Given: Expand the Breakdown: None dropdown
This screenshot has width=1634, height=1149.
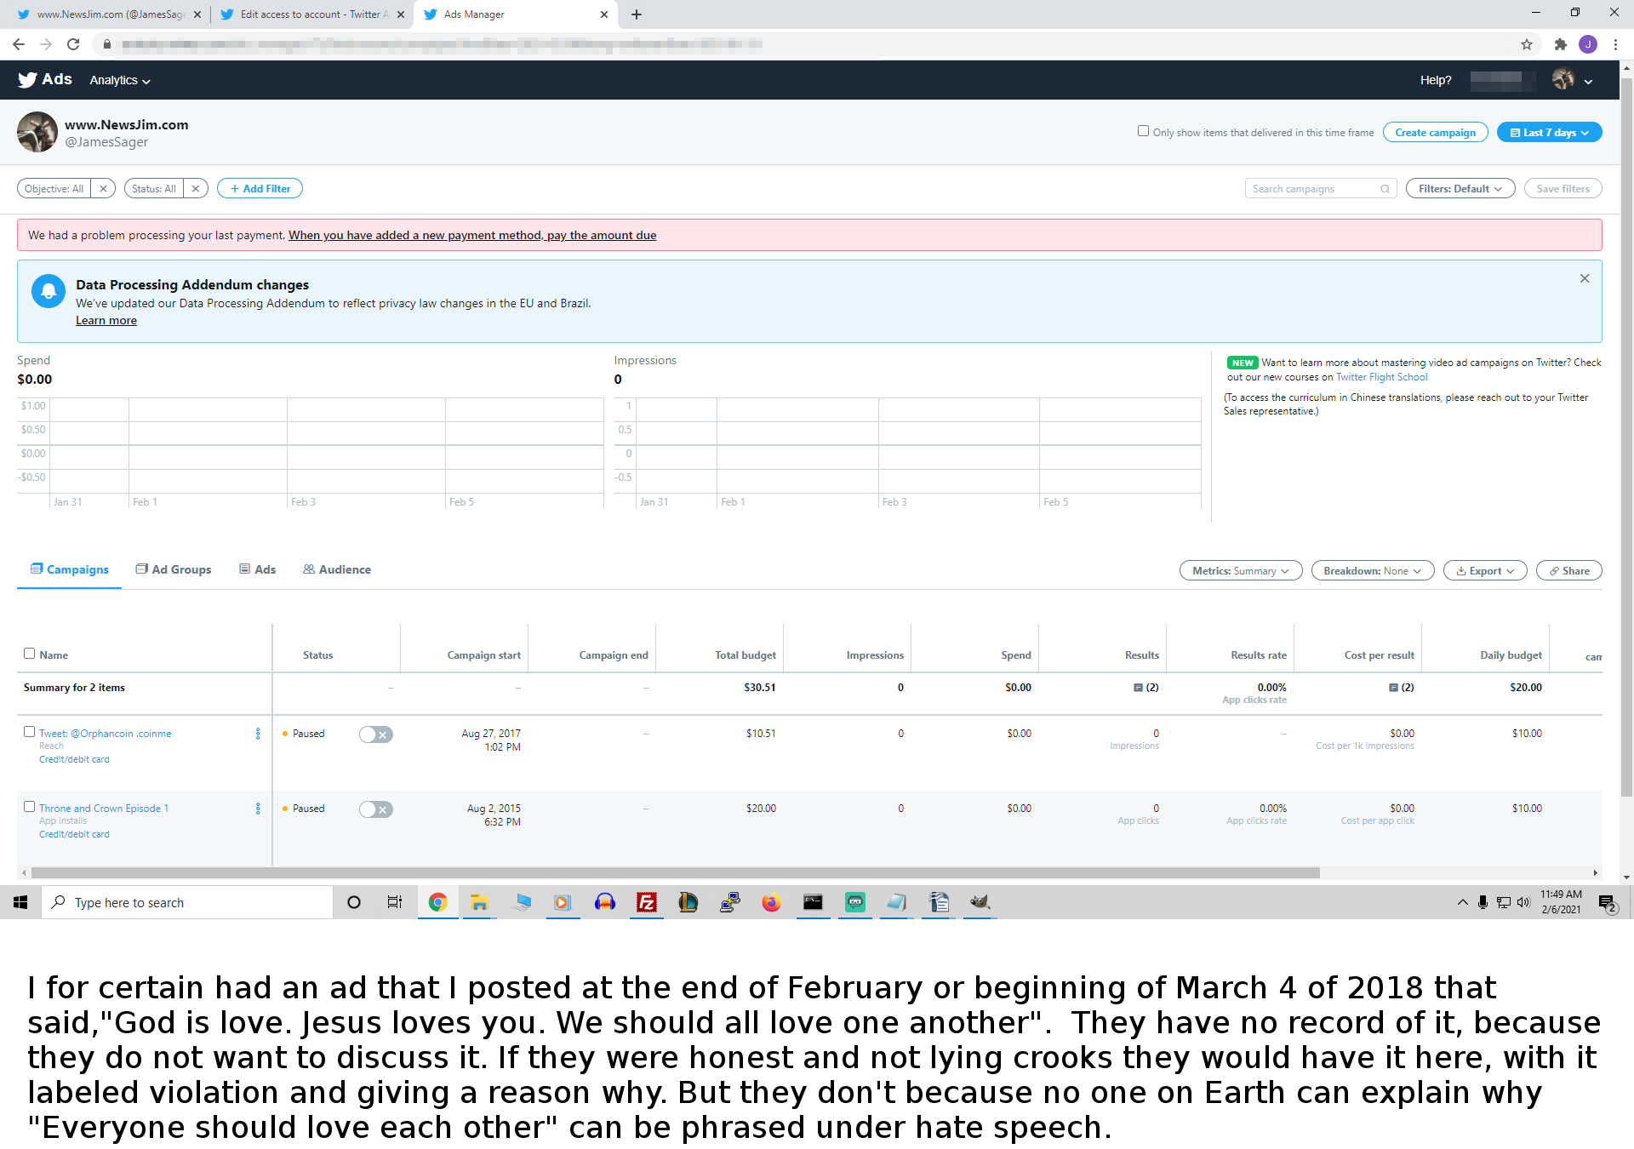Looking at the screenshot, I should tap(1372, 571).
